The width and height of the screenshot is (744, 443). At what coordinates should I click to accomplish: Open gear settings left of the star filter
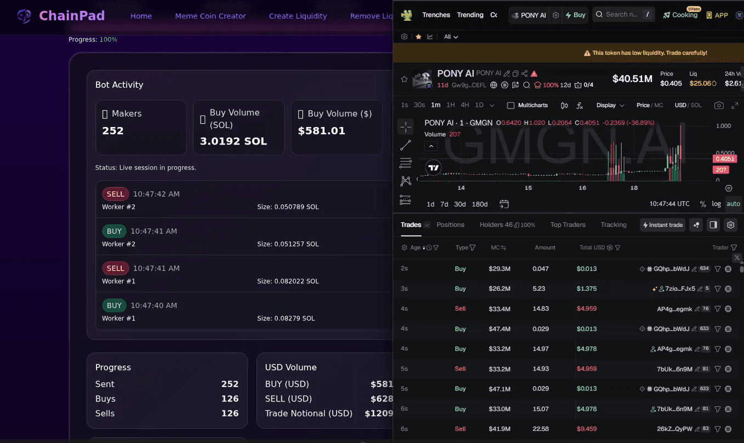405,37
